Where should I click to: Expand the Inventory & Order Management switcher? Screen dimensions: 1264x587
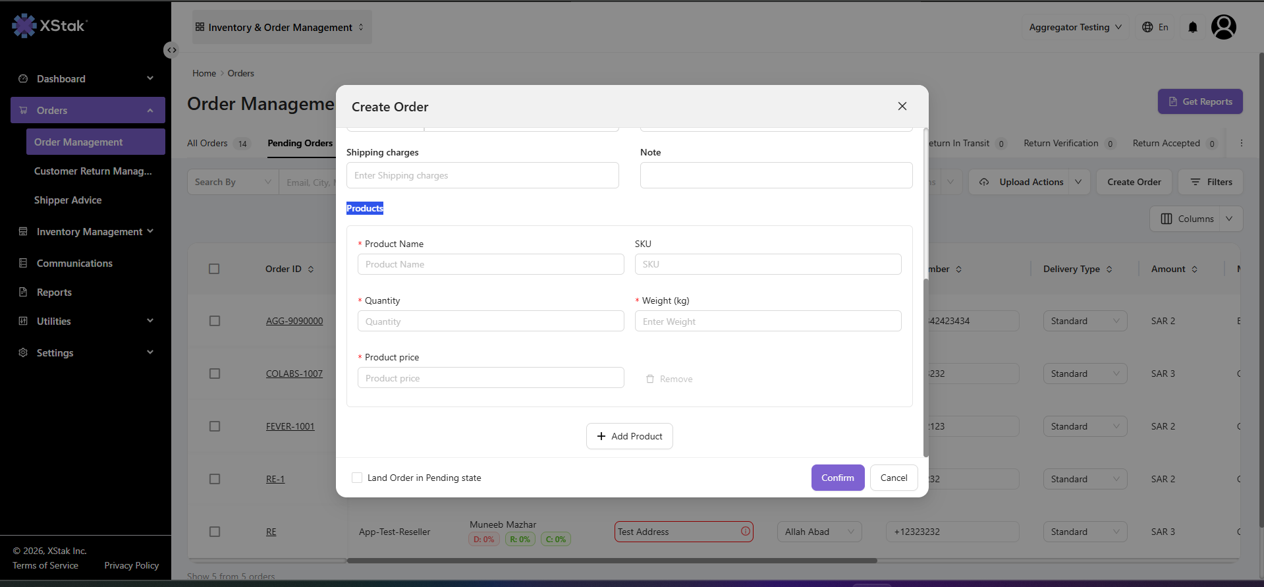click(281, 27)
